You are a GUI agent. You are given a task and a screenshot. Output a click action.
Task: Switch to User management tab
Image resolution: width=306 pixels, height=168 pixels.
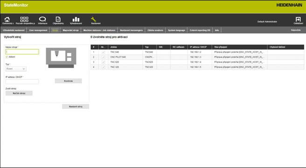pyautogui.click(x=38, y=30)
